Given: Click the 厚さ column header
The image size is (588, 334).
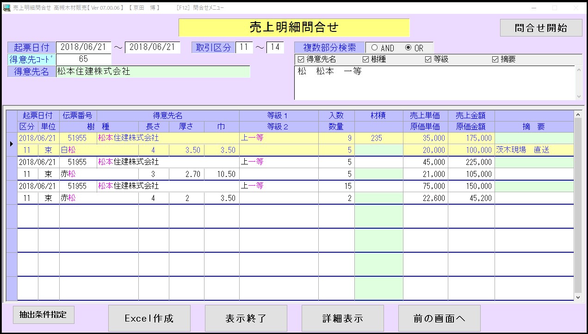Looking at the screenshot, I should [186, 127].
